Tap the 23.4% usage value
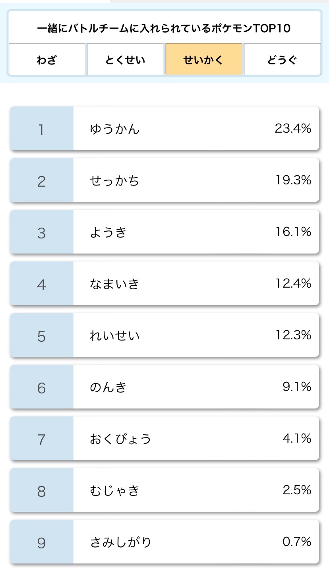The image size is (329, 575). click(293, 128)
